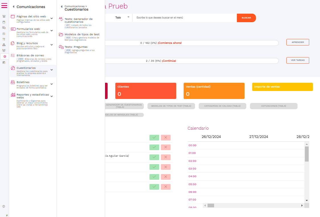This screenshot has width=320, height=217.
Task: Open the Todo search filter dropdown
Action: (122, 18)
